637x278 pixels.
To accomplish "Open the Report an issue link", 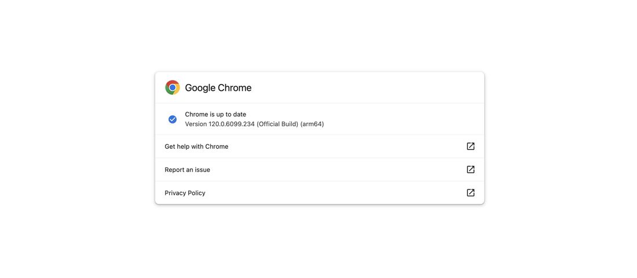I will [187, 170].
